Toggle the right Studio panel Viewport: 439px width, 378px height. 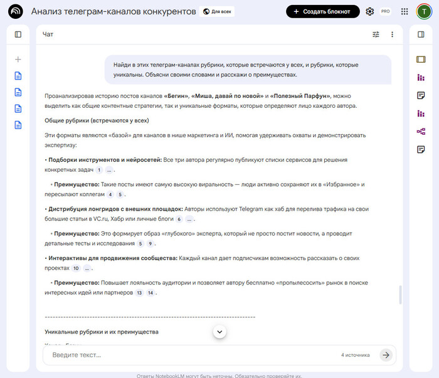click(x=421, y=34)
